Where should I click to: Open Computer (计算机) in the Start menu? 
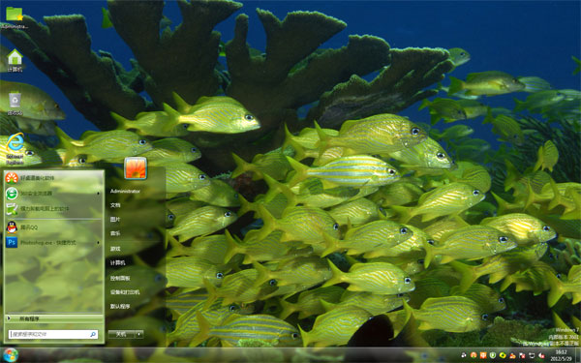117,262
